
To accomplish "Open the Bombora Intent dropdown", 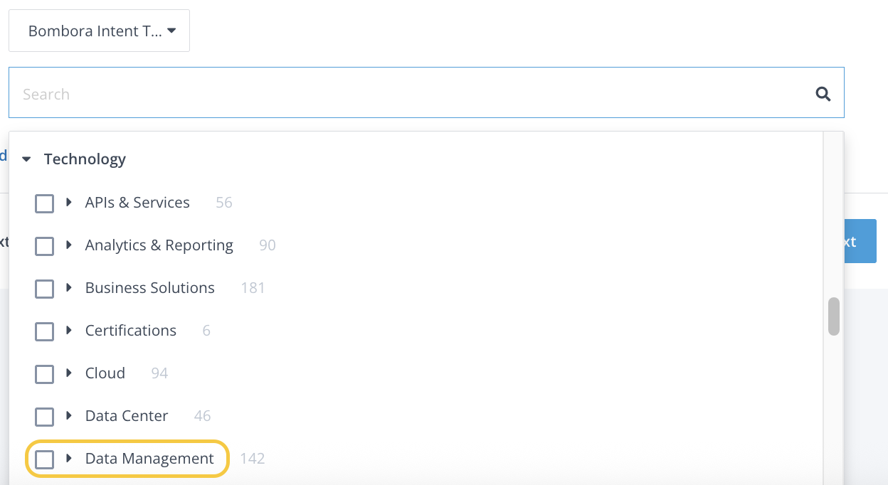I will [100, 31].
